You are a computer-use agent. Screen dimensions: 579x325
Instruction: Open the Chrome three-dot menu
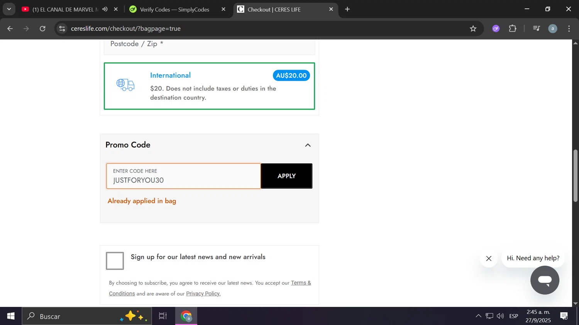click(x=569, y=28)
